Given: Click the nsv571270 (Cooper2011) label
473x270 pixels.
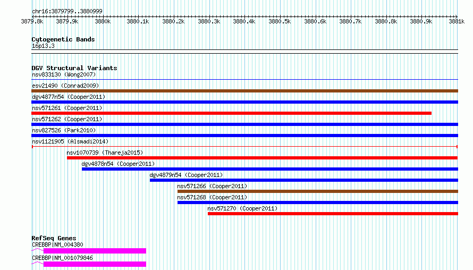Looking at the screenshot, I should 242,208.
